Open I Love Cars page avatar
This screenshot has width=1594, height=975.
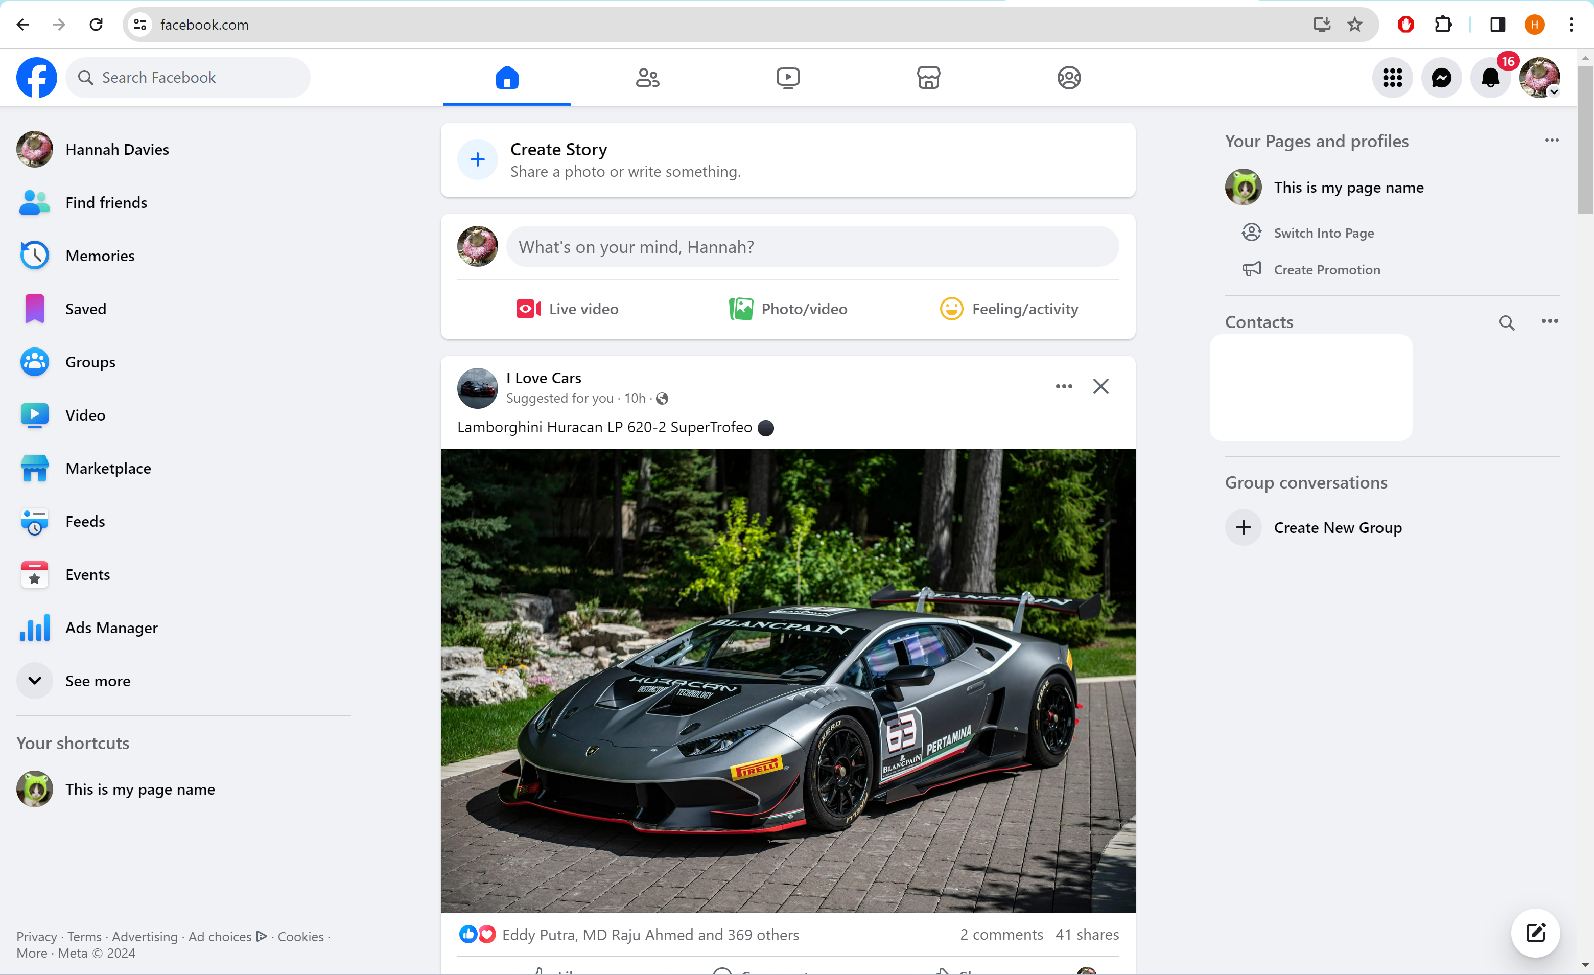[477, 388]
